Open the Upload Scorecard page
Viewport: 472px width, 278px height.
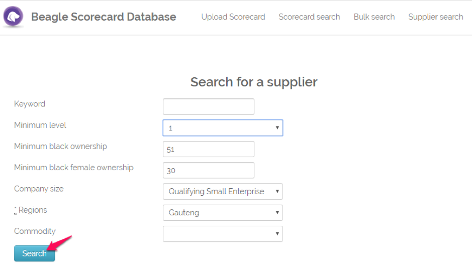233,17
